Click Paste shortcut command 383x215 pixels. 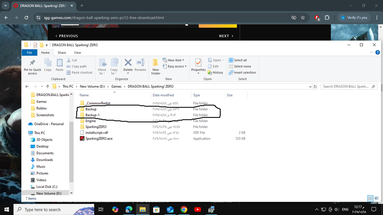coord(79,72)
